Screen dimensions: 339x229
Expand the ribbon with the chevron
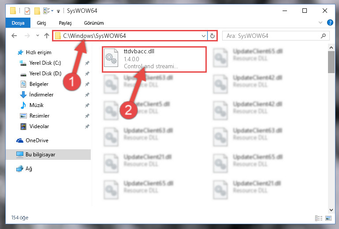click(x=320, y=22)
